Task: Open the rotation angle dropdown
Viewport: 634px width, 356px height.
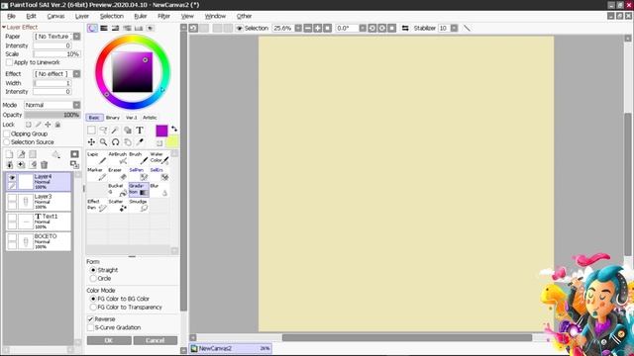Action: (363, 28)
